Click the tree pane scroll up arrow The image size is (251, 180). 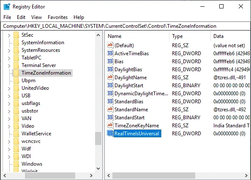98,35
